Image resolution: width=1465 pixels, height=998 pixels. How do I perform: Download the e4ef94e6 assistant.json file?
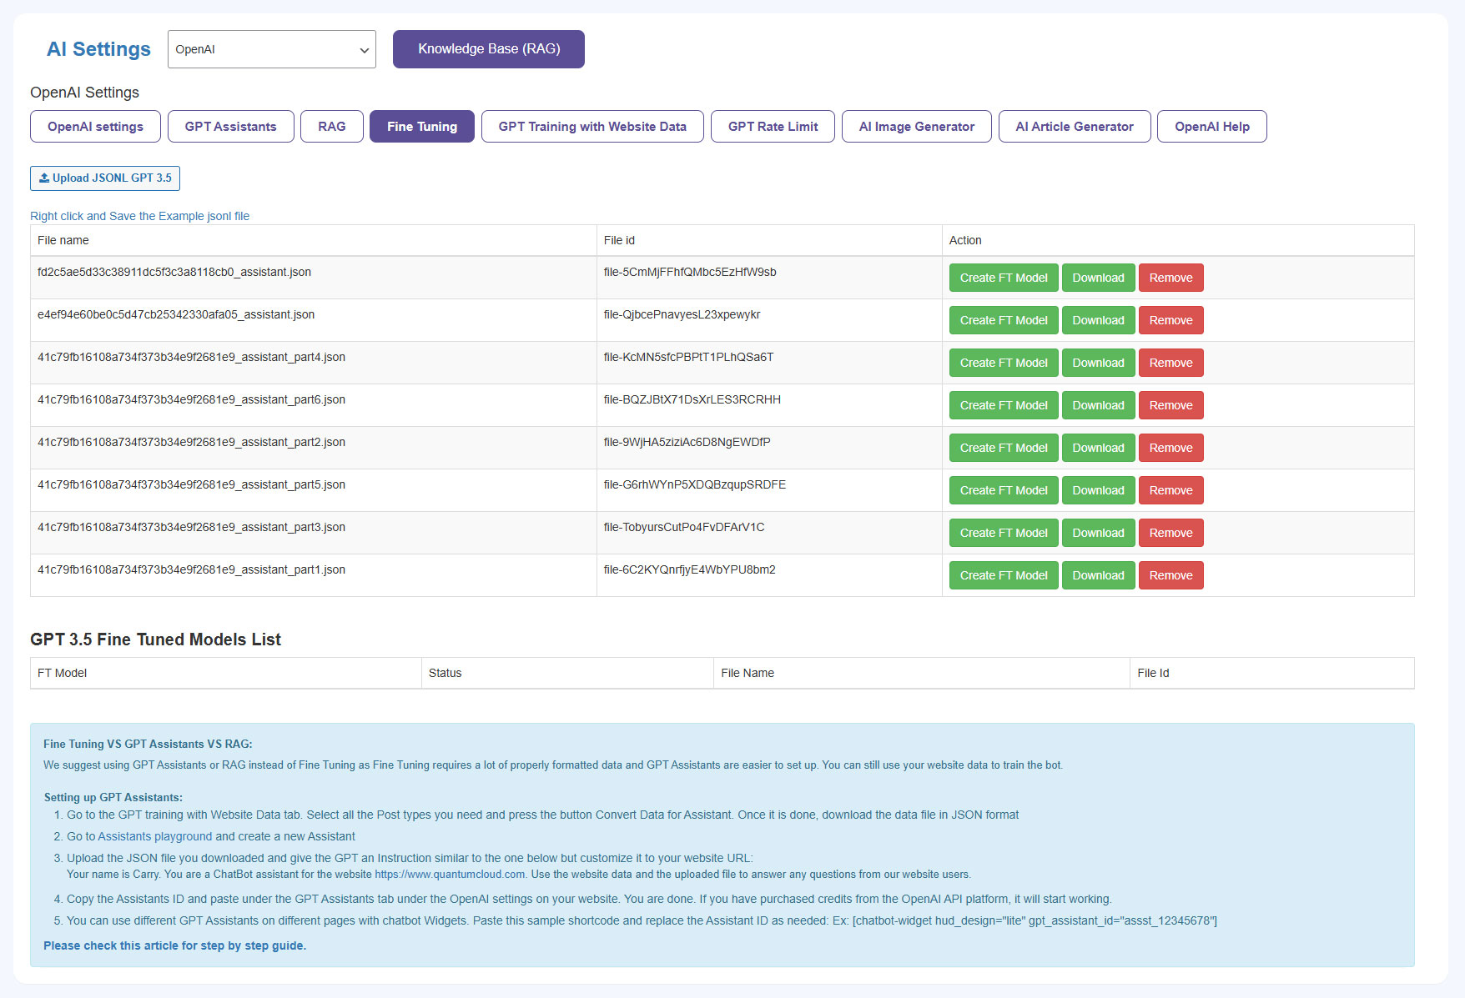(x=1098, y=320)
